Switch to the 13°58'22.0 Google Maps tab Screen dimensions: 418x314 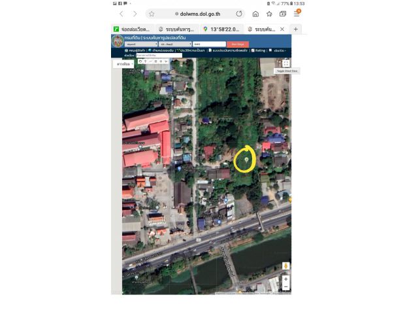click(222, 29)
